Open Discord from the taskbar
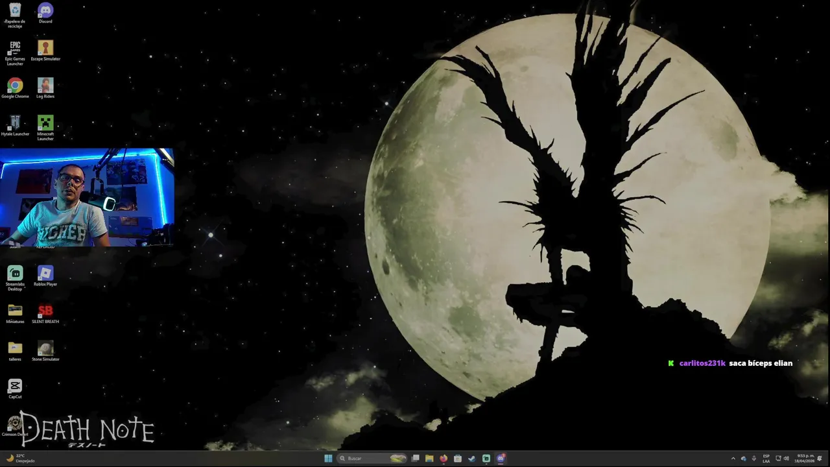 click(x=501, y=459)
